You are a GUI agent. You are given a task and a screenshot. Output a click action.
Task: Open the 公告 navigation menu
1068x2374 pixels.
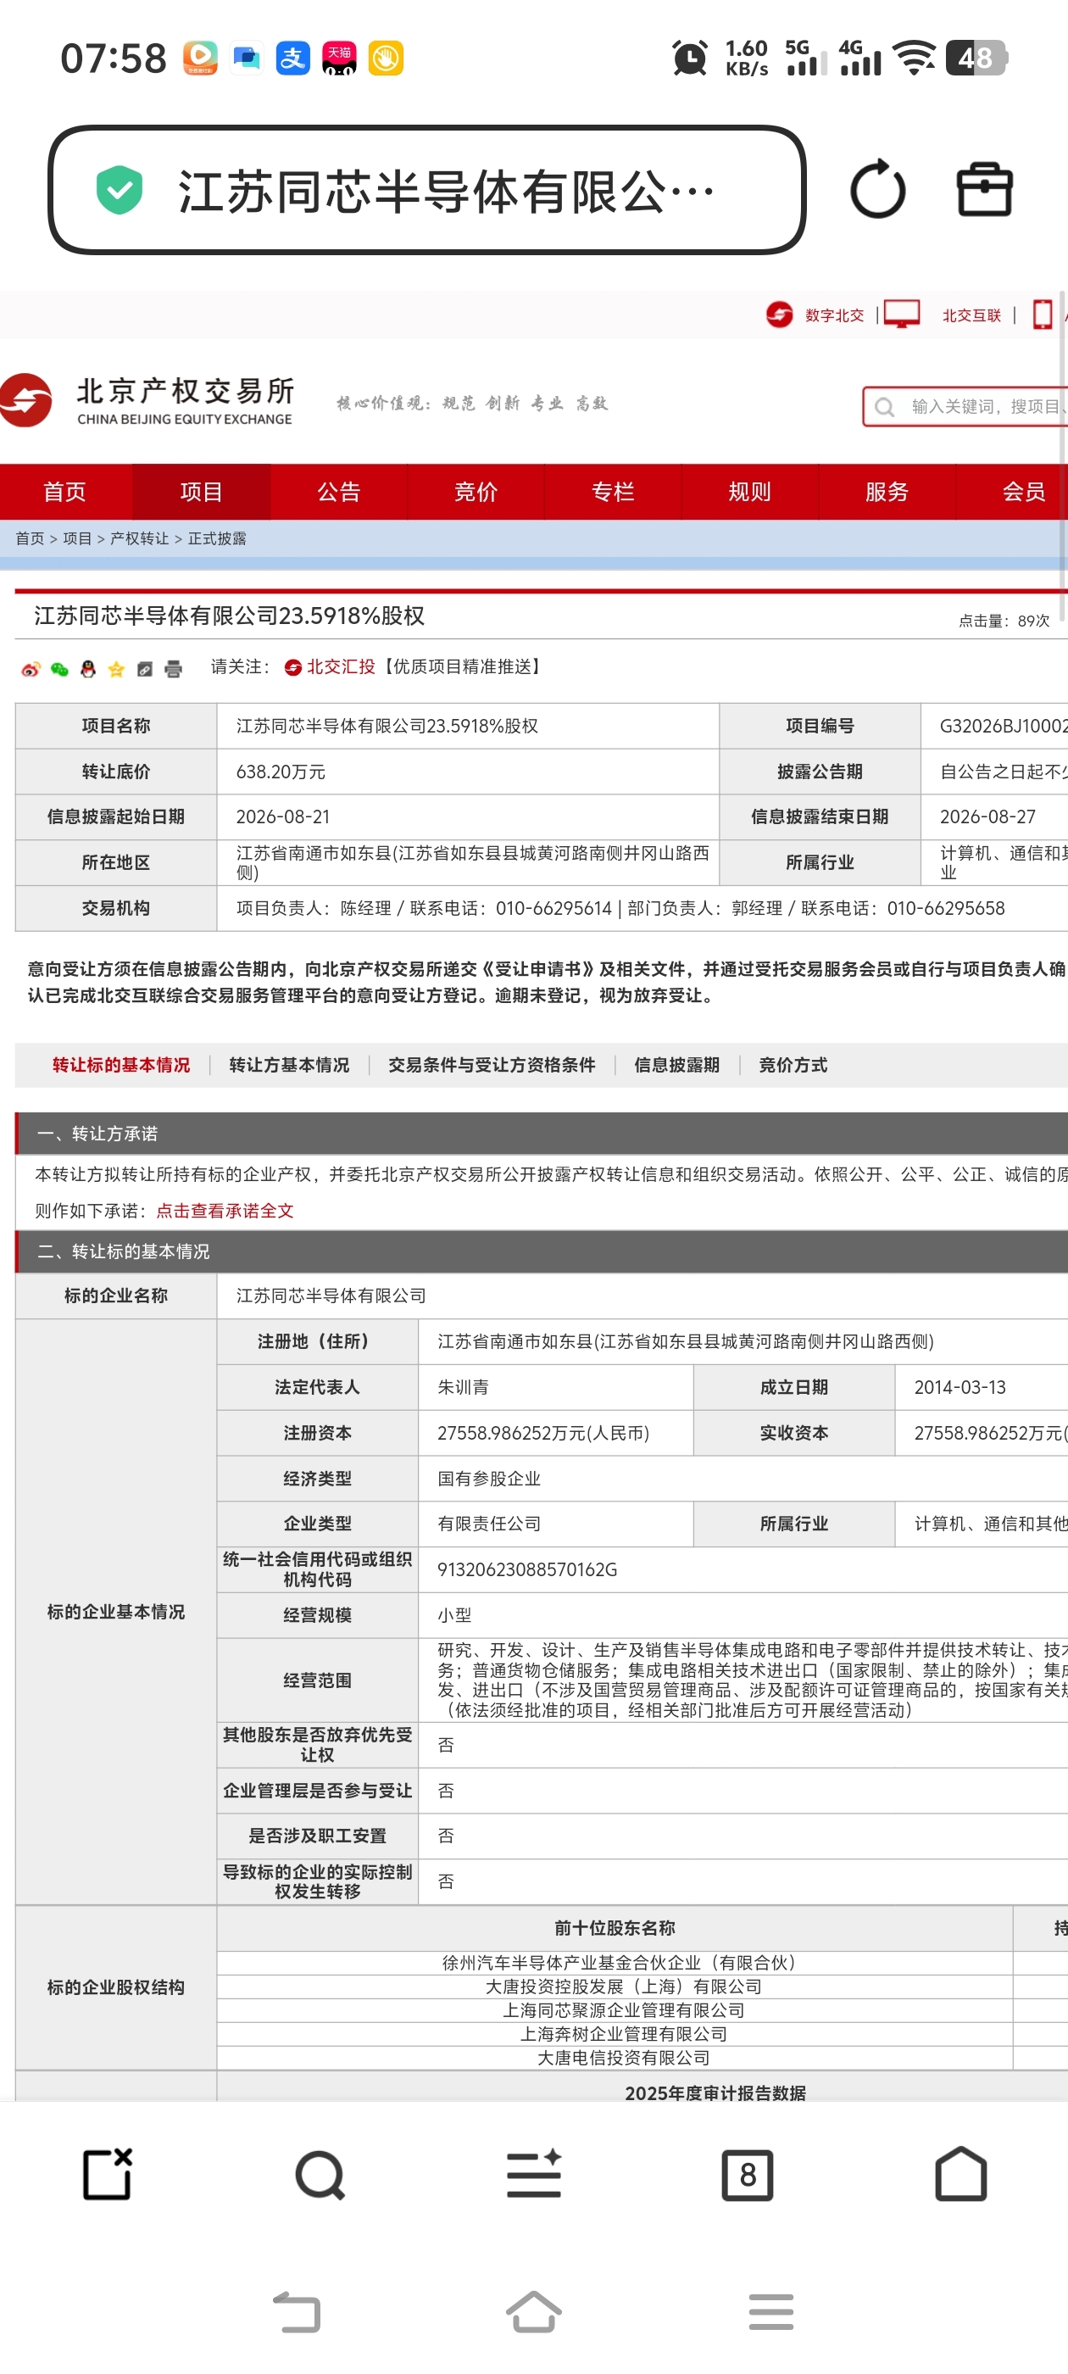[x=338, y=491]
